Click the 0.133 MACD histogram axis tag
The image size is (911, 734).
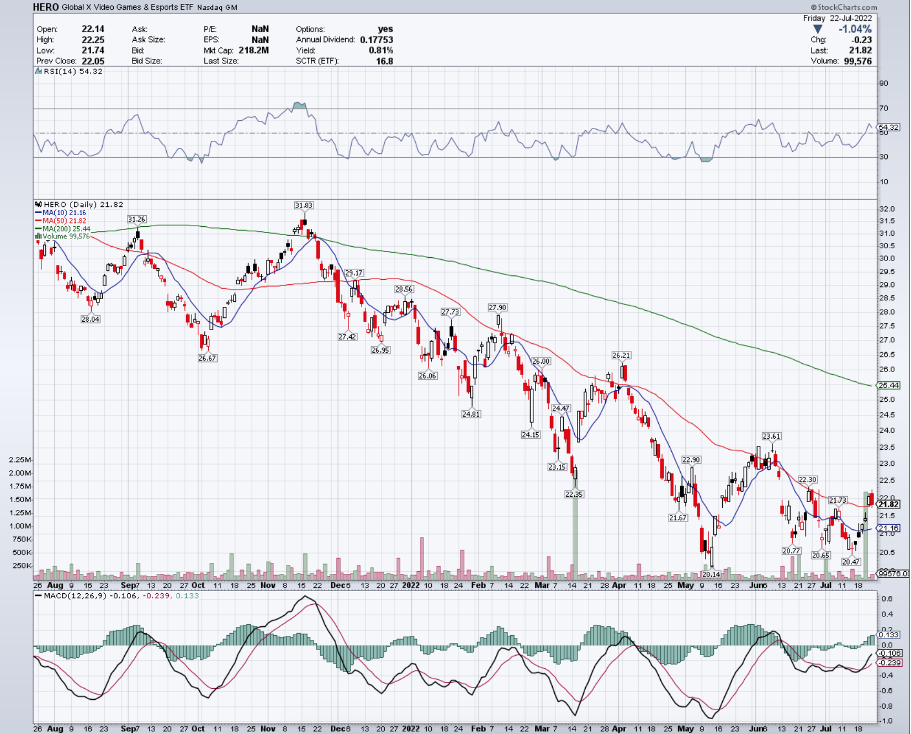(889, 635)
